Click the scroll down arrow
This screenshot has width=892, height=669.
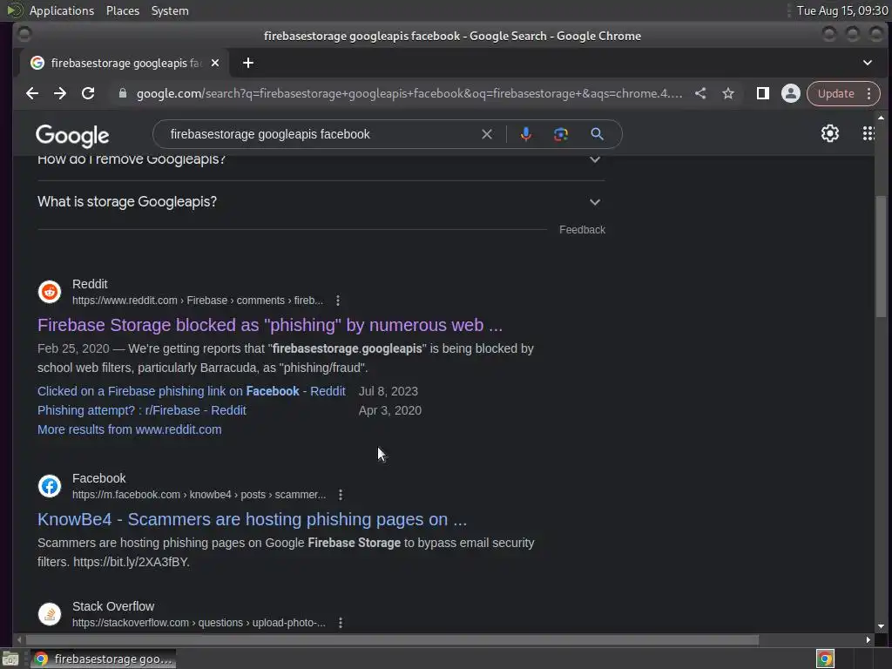click(x=881, y=626)
